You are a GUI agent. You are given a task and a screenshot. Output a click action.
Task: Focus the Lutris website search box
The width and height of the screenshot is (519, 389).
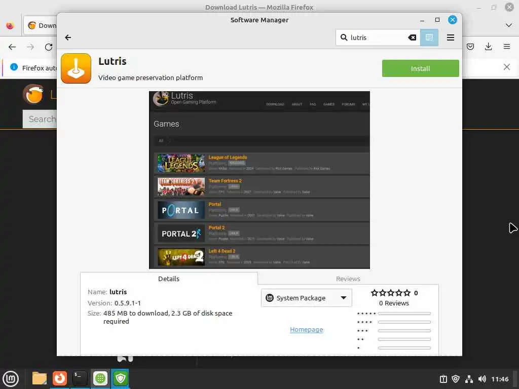click(40, 119)
